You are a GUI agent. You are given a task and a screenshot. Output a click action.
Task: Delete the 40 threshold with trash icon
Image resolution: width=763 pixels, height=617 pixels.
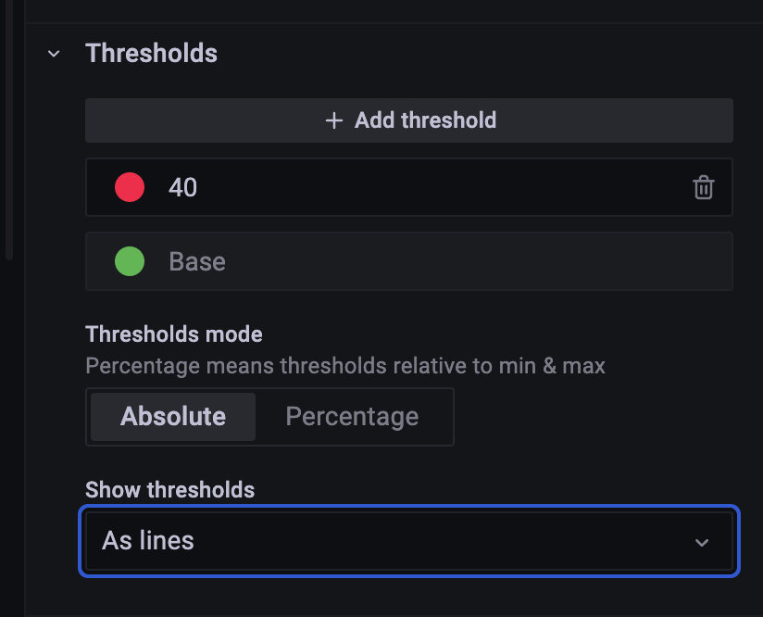pos(704,187)
